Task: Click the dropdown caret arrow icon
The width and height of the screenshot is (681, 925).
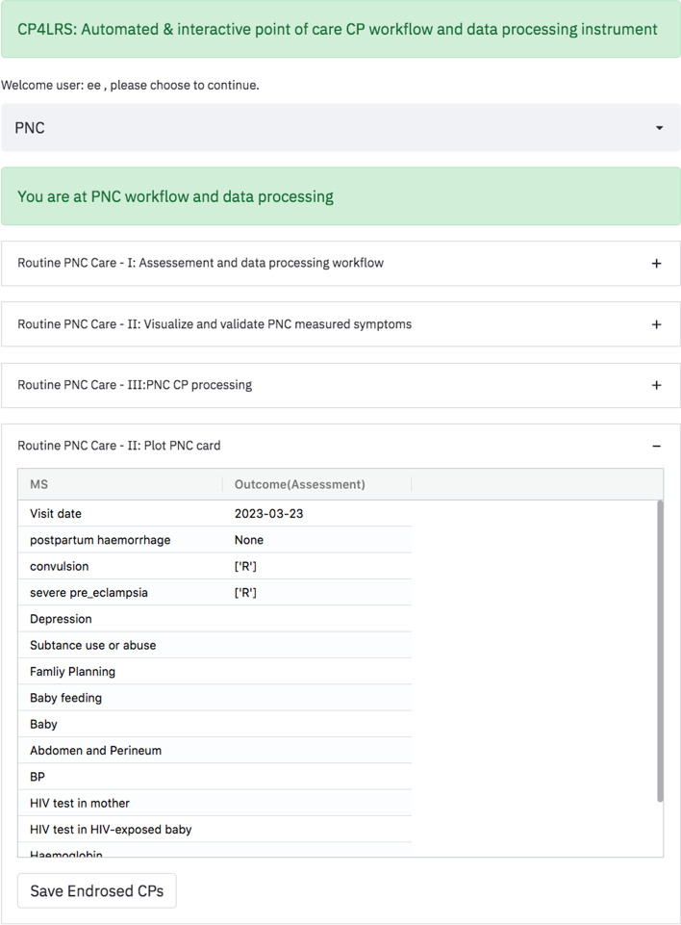Action: pos(659,128)
